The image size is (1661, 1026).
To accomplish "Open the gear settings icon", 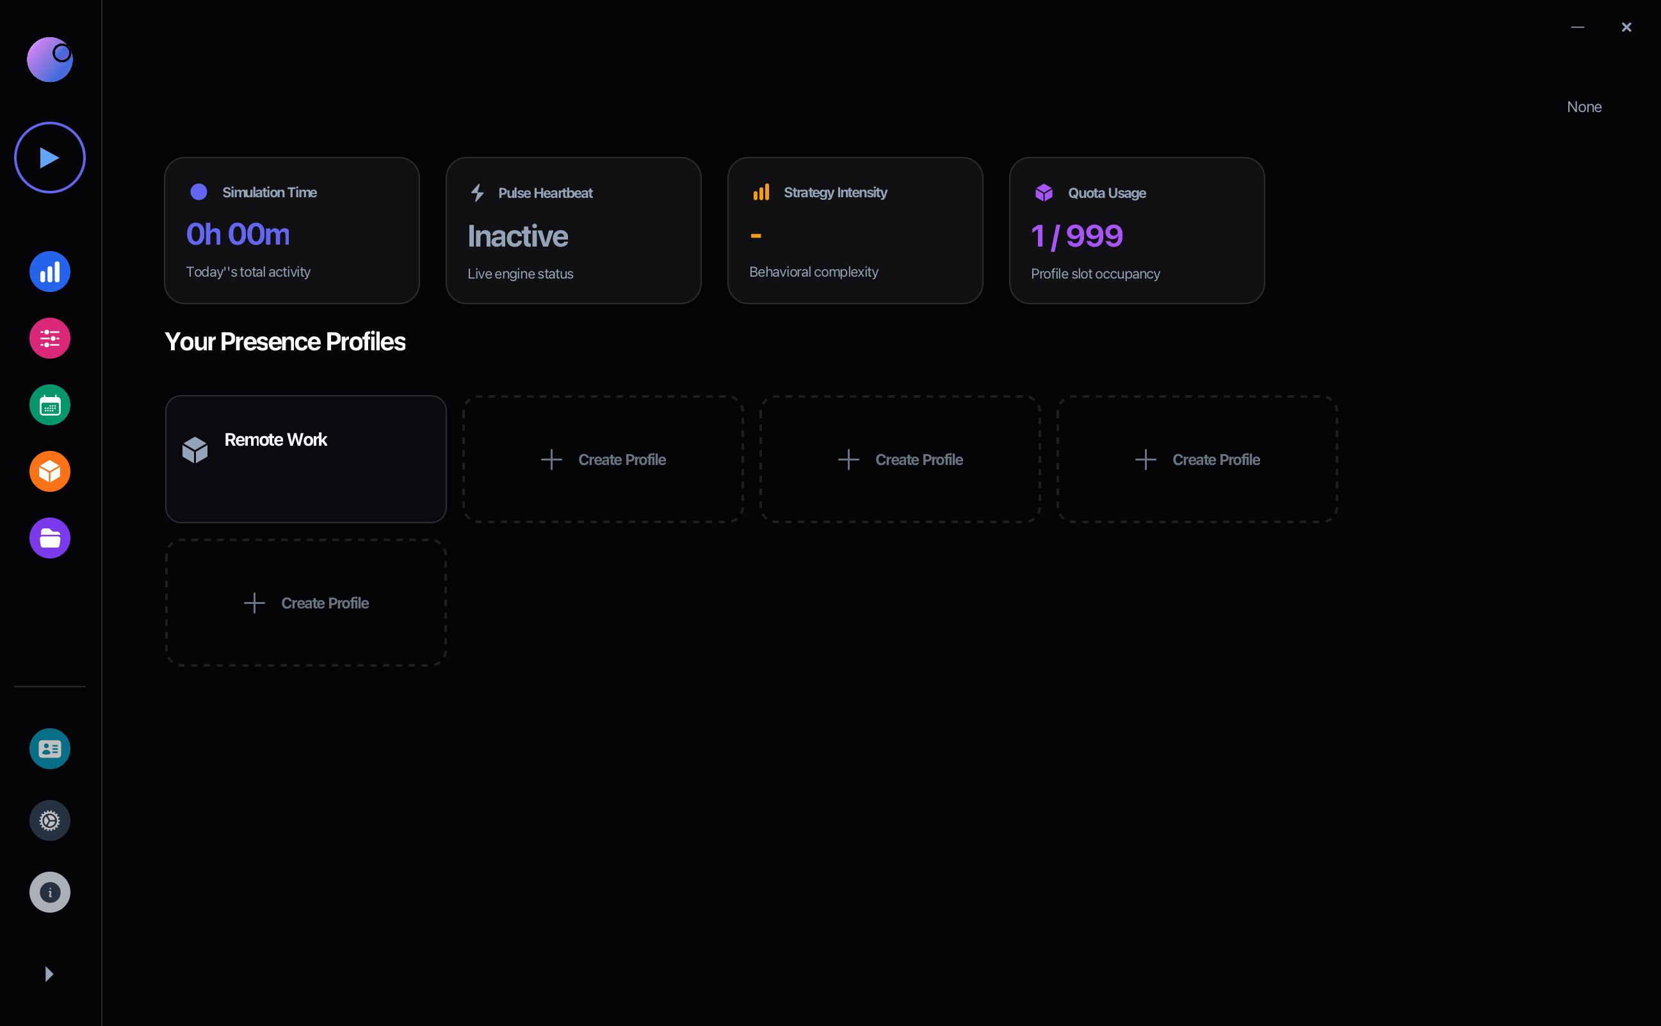I will (x=49, y=820).
